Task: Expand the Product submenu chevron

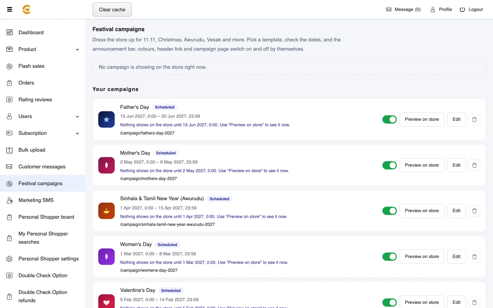Action: click(x=77, y=50)
